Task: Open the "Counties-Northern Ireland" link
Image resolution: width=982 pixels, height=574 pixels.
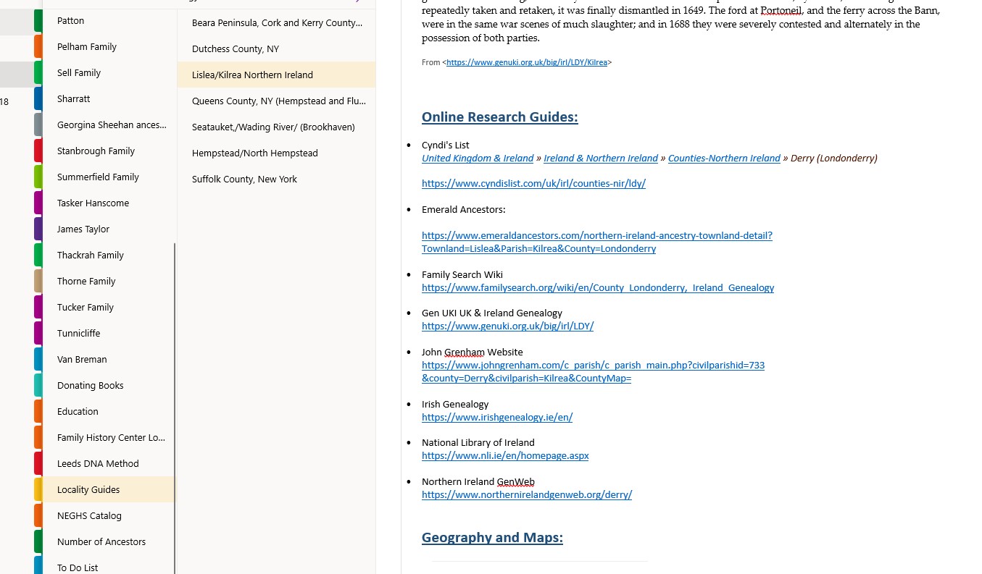Action: (723, 158)
